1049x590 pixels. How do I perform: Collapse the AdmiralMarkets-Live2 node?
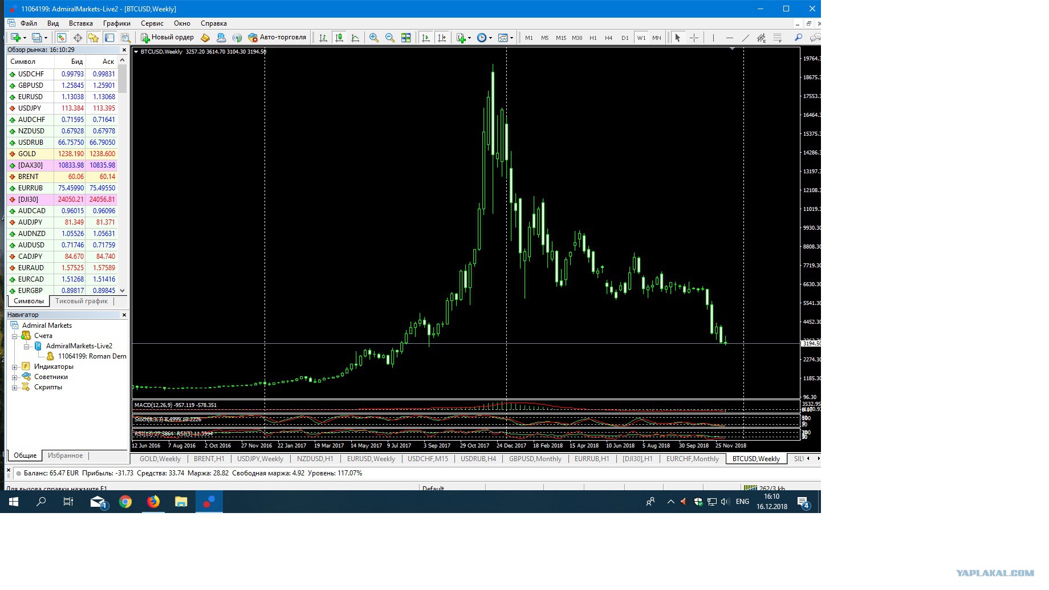tap(26, 346)
